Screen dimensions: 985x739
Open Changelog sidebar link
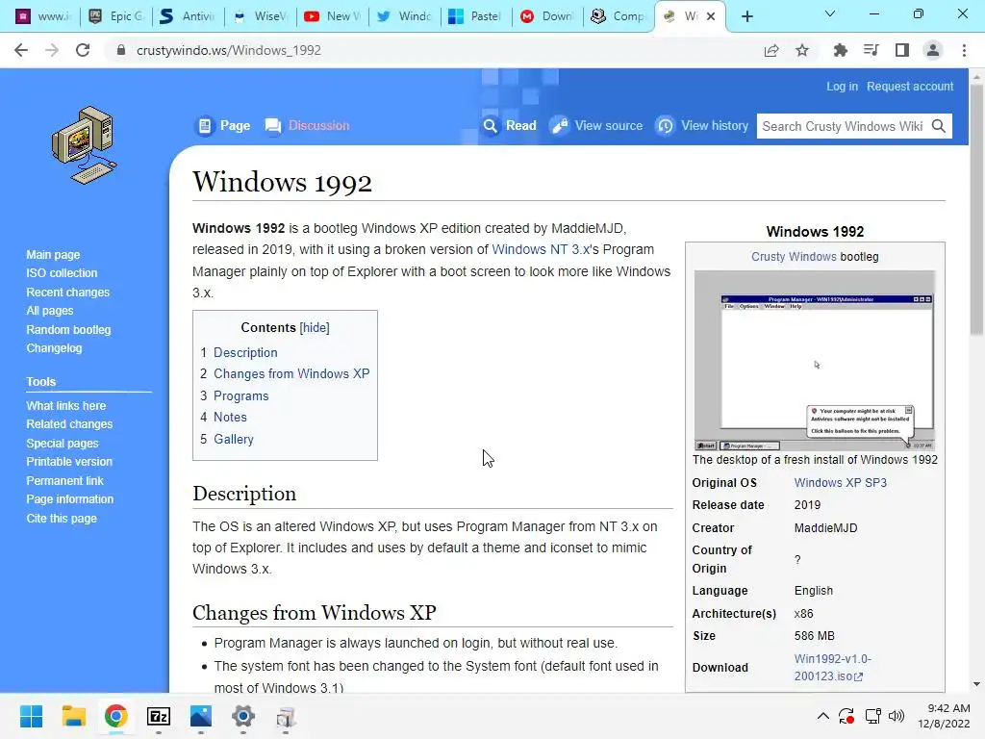coord(54,348)
